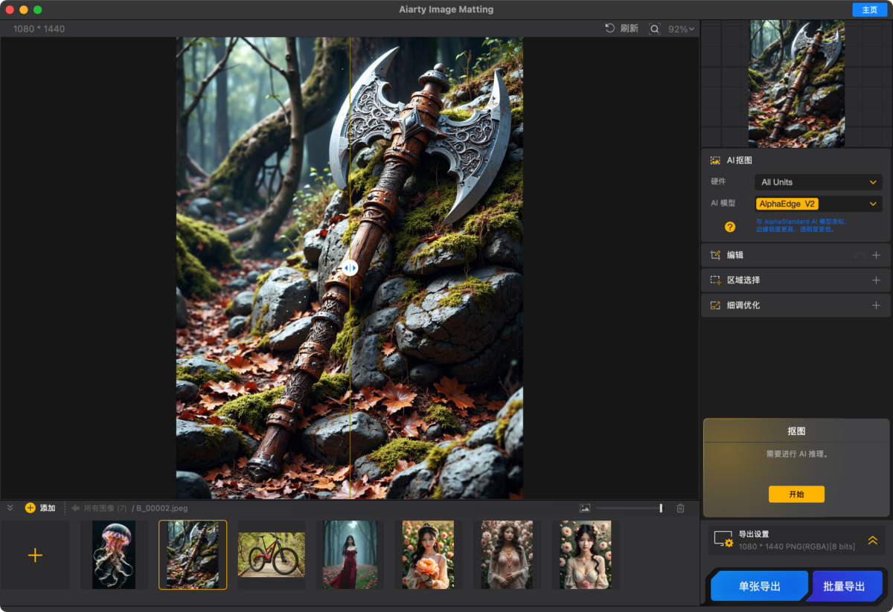
Task: Click the 批量导出 batch export button
Action: (x=846, y=586)
